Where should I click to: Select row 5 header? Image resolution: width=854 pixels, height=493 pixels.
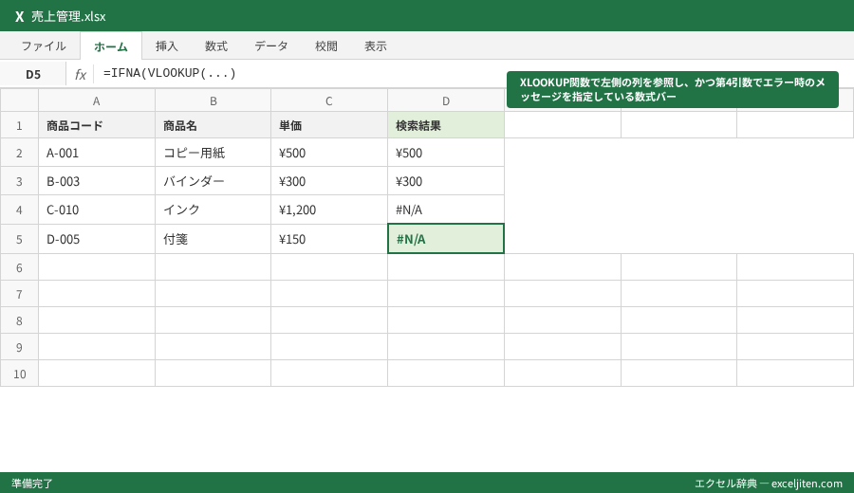19,239
